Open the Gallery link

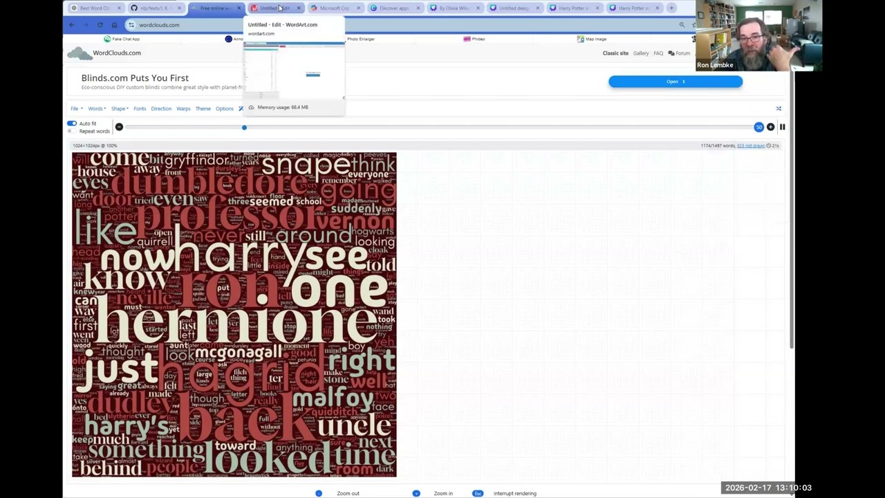click(x=641, y=53)
